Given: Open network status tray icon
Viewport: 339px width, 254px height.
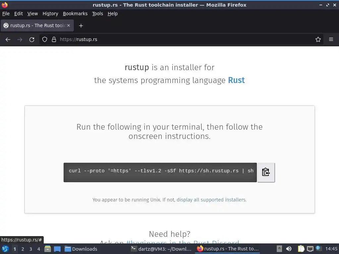Looking at the screenshot, I should tap(310, 249).
